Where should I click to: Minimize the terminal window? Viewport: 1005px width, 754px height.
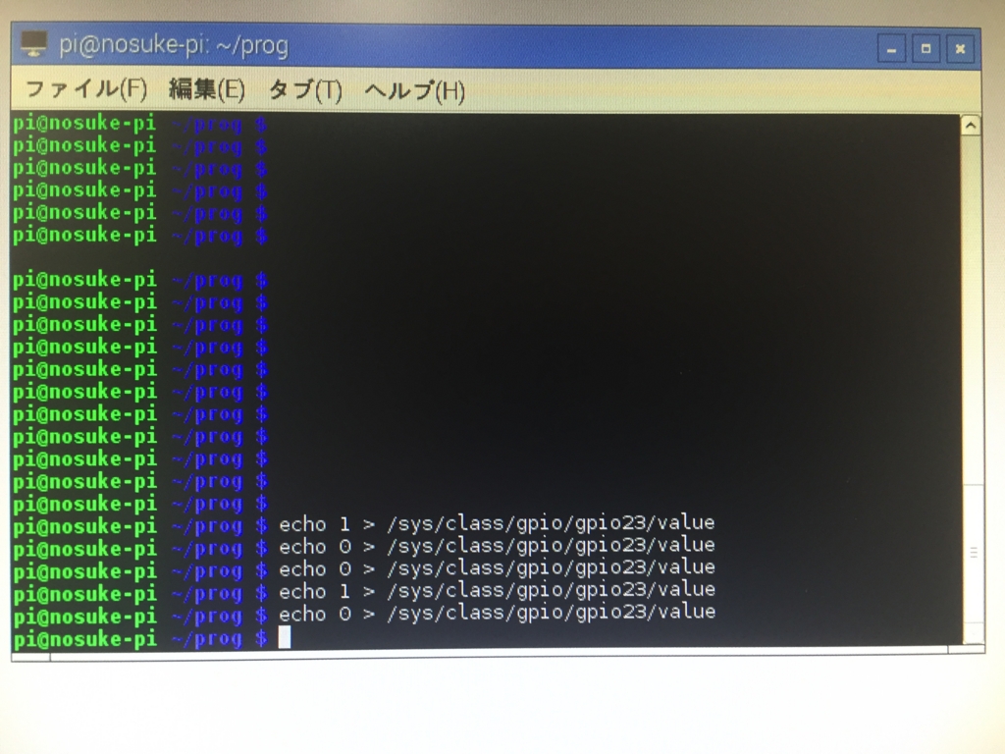(x=891, y=49)
